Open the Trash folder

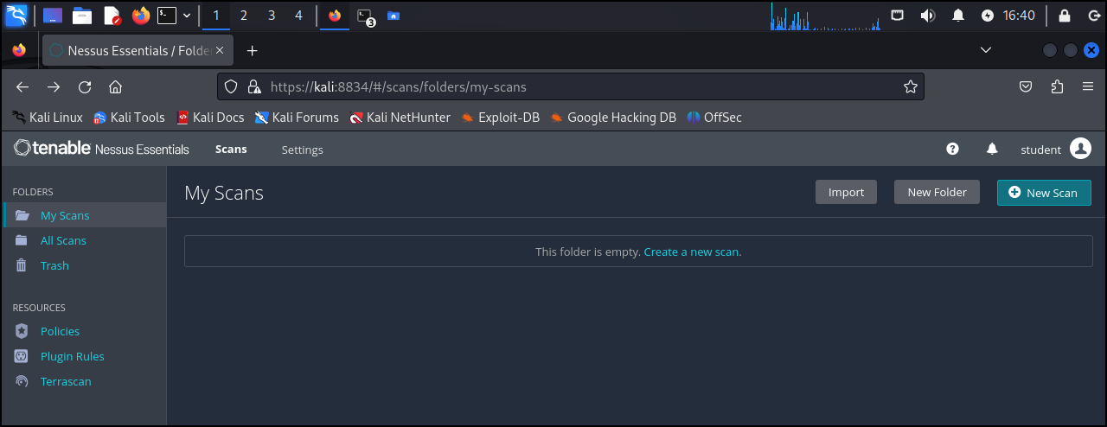pyautogui.click(x=83, y=265)
